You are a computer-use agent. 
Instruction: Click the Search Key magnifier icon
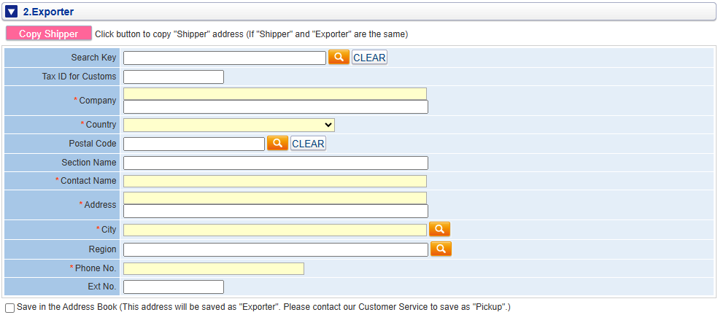[x=339, y=57]
